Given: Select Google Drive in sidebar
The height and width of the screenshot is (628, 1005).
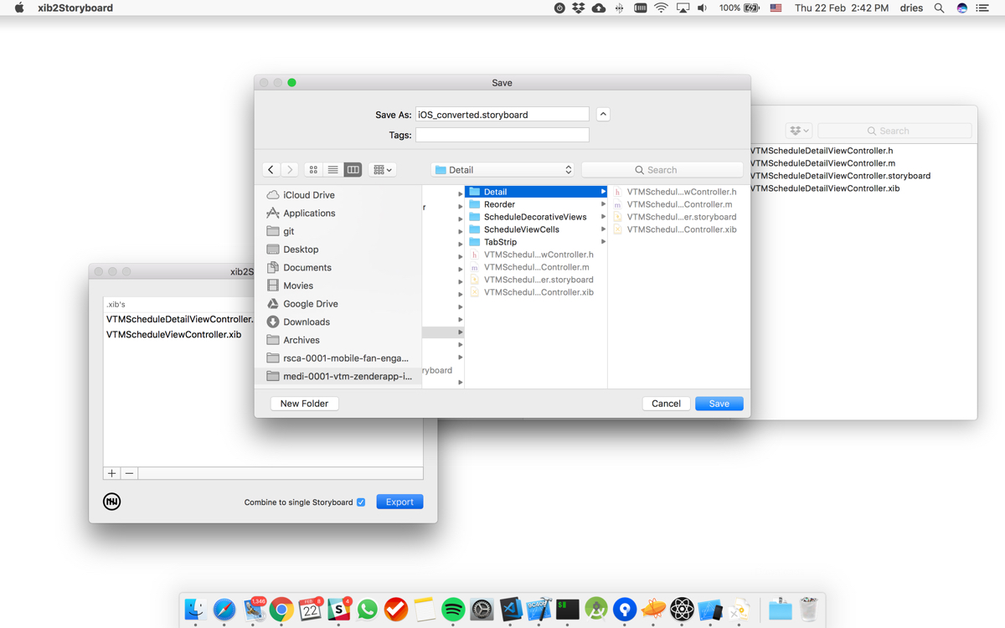Looking at the screenshot, I should tap(310, 304).
